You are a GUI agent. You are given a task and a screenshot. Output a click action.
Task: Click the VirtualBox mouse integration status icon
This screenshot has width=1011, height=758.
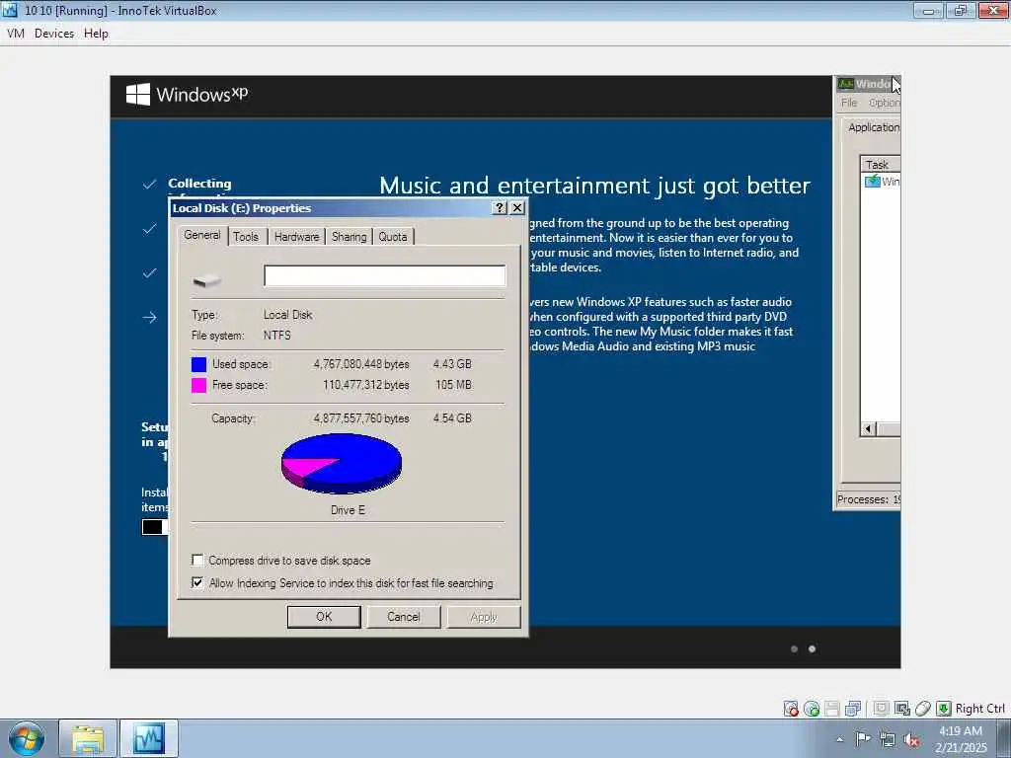click(923, 709)
